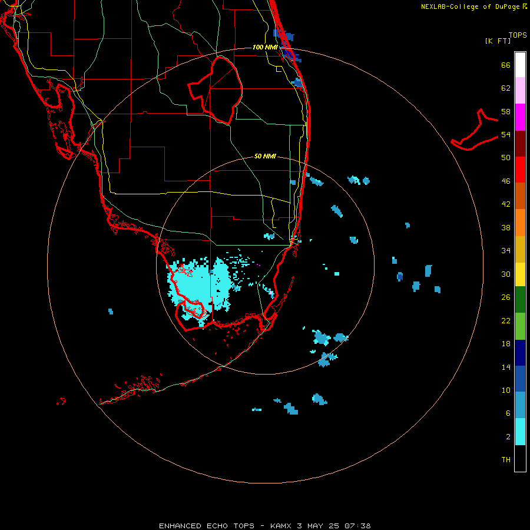
Task: Select the 6 value on the legend
Action: [508, 413]
